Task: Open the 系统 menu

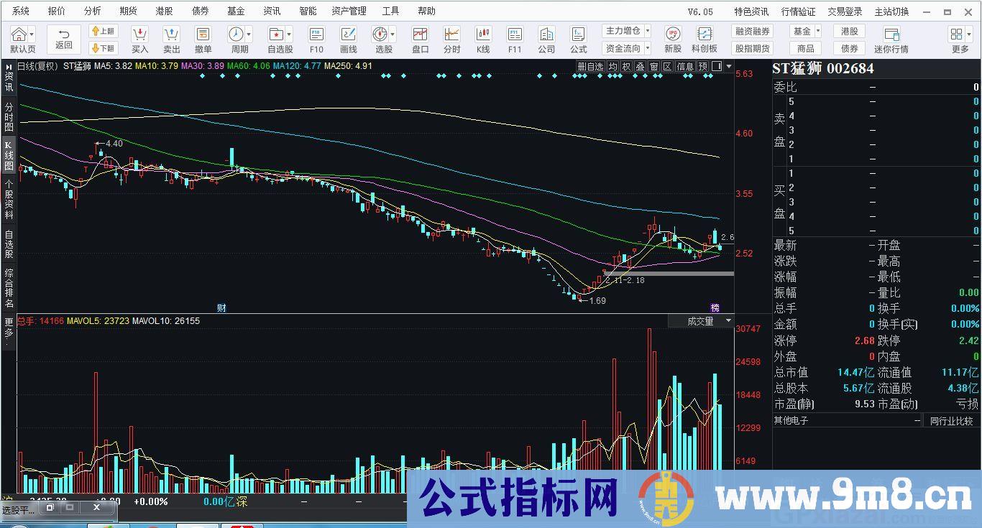Action: pyautogui.click(x=22, y=11)
